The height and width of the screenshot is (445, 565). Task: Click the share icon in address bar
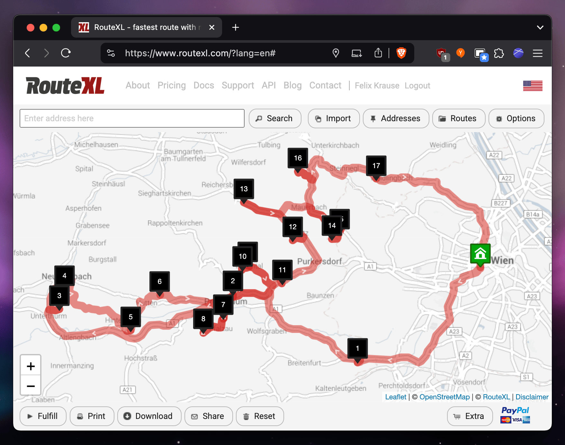pos(378,53)
